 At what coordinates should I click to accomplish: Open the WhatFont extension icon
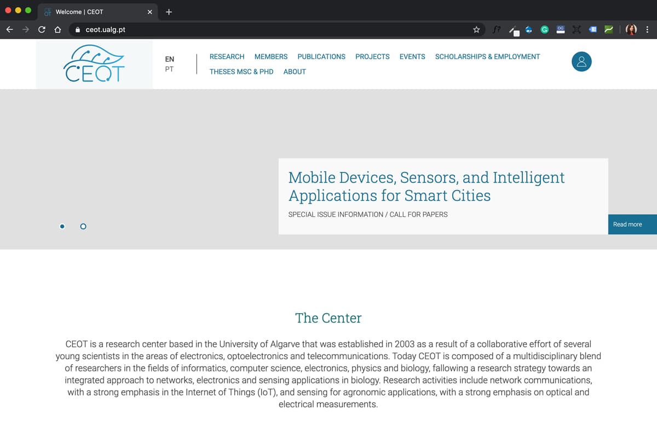tap(496, 30)
